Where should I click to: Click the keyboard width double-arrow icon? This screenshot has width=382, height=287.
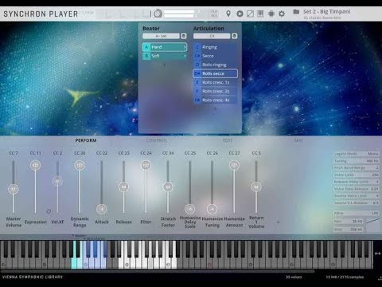377,254
